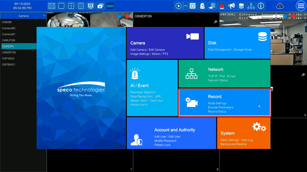Viewport: 307px width, 172px height.
Task: Open View Log link in System tile
Action: [x=247, y=140]
